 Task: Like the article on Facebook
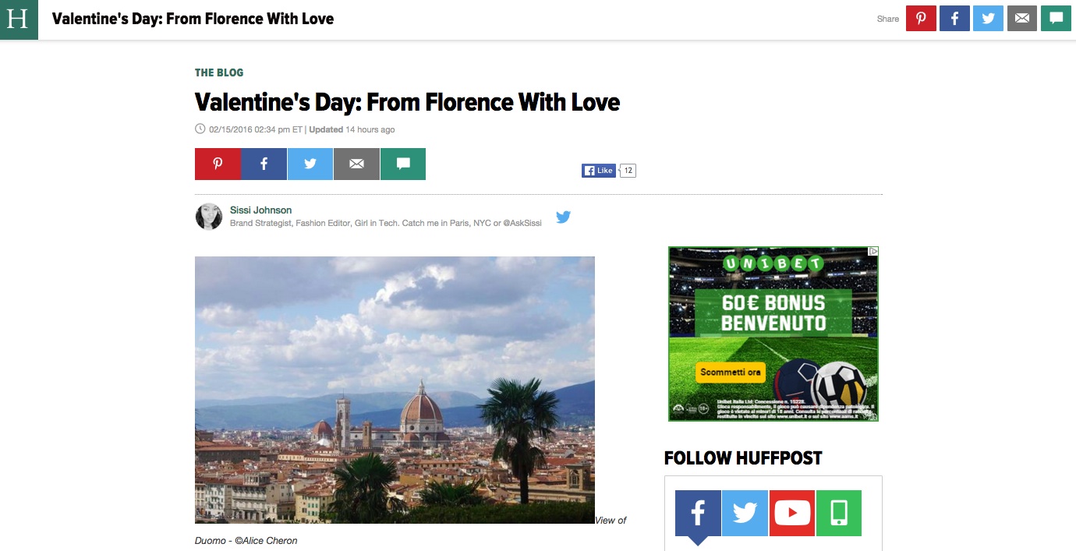click(599, 171)
